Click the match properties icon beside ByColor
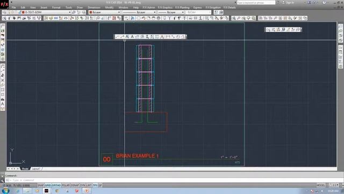Screen dimensions: 344x194 click(x=216, y=12)
